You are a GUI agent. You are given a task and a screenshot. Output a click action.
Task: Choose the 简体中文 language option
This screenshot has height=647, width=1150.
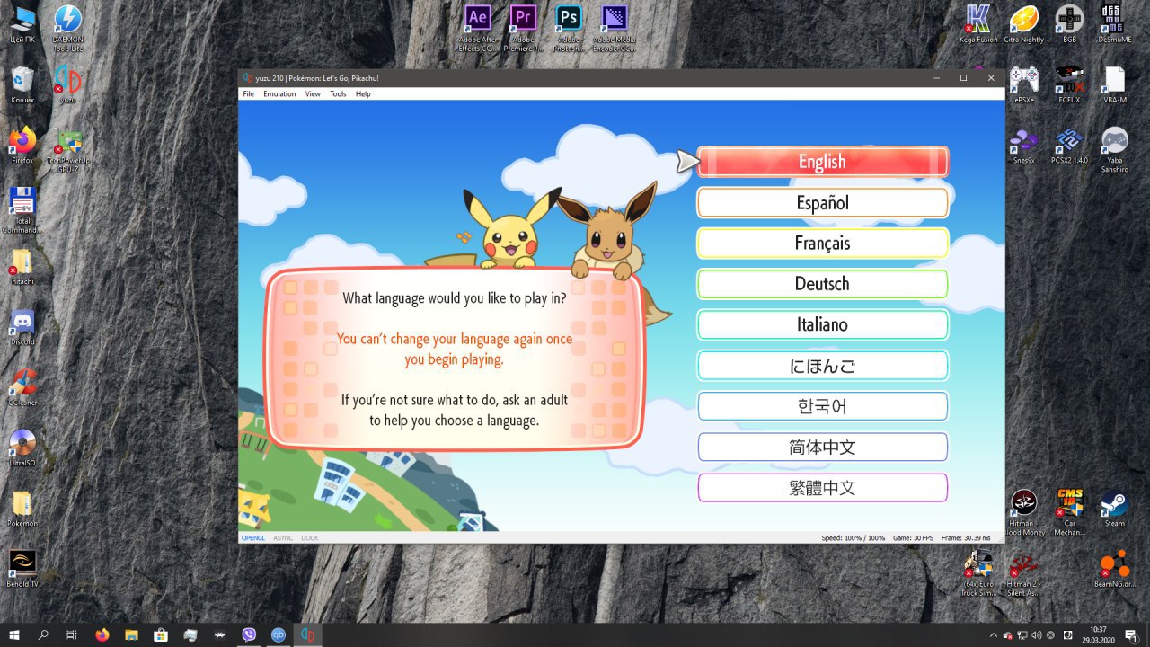point(822,447)
